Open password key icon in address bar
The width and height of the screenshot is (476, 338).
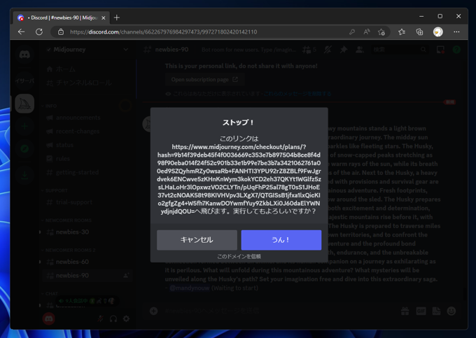352,32
